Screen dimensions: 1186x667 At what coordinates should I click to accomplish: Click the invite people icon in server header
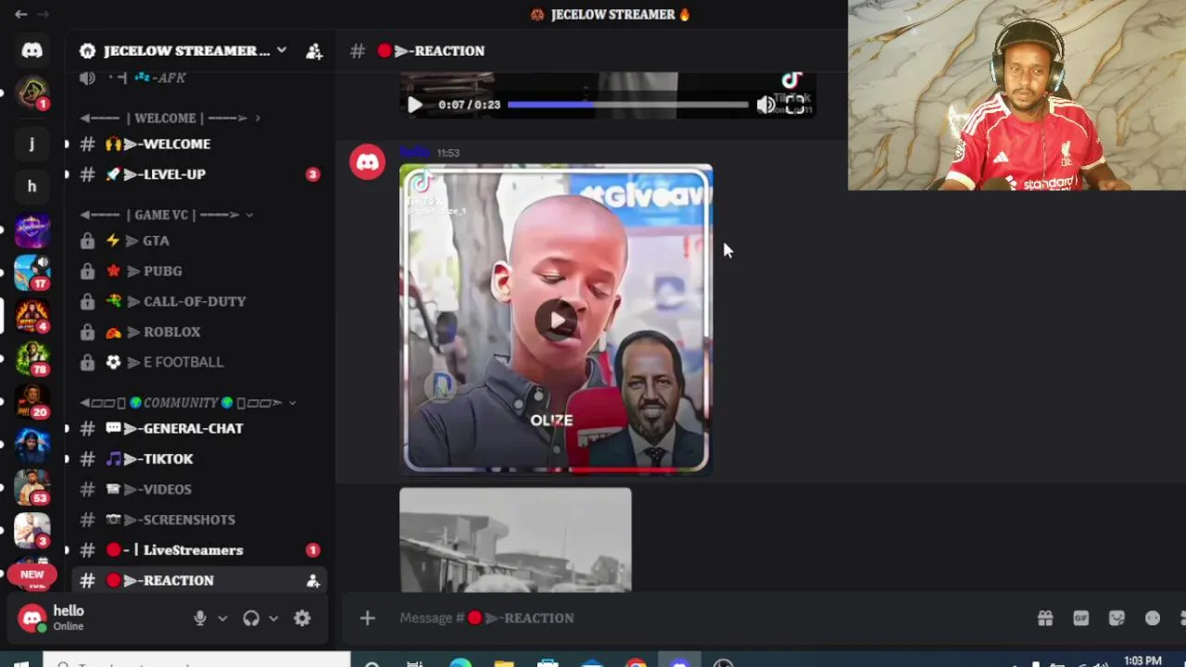(314, 51)
